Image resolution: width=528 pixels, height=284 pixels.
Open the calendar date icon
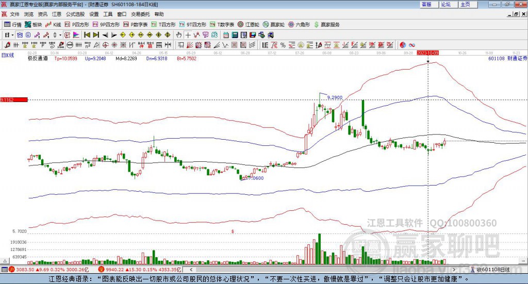tap(226, 35)
